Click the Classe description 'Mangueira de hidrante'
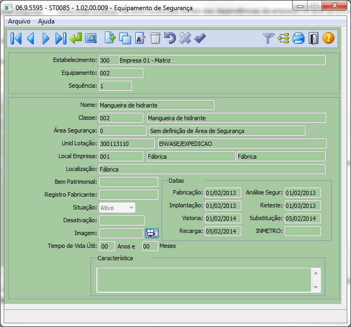 pyautogui.click(x=236, y=118)
